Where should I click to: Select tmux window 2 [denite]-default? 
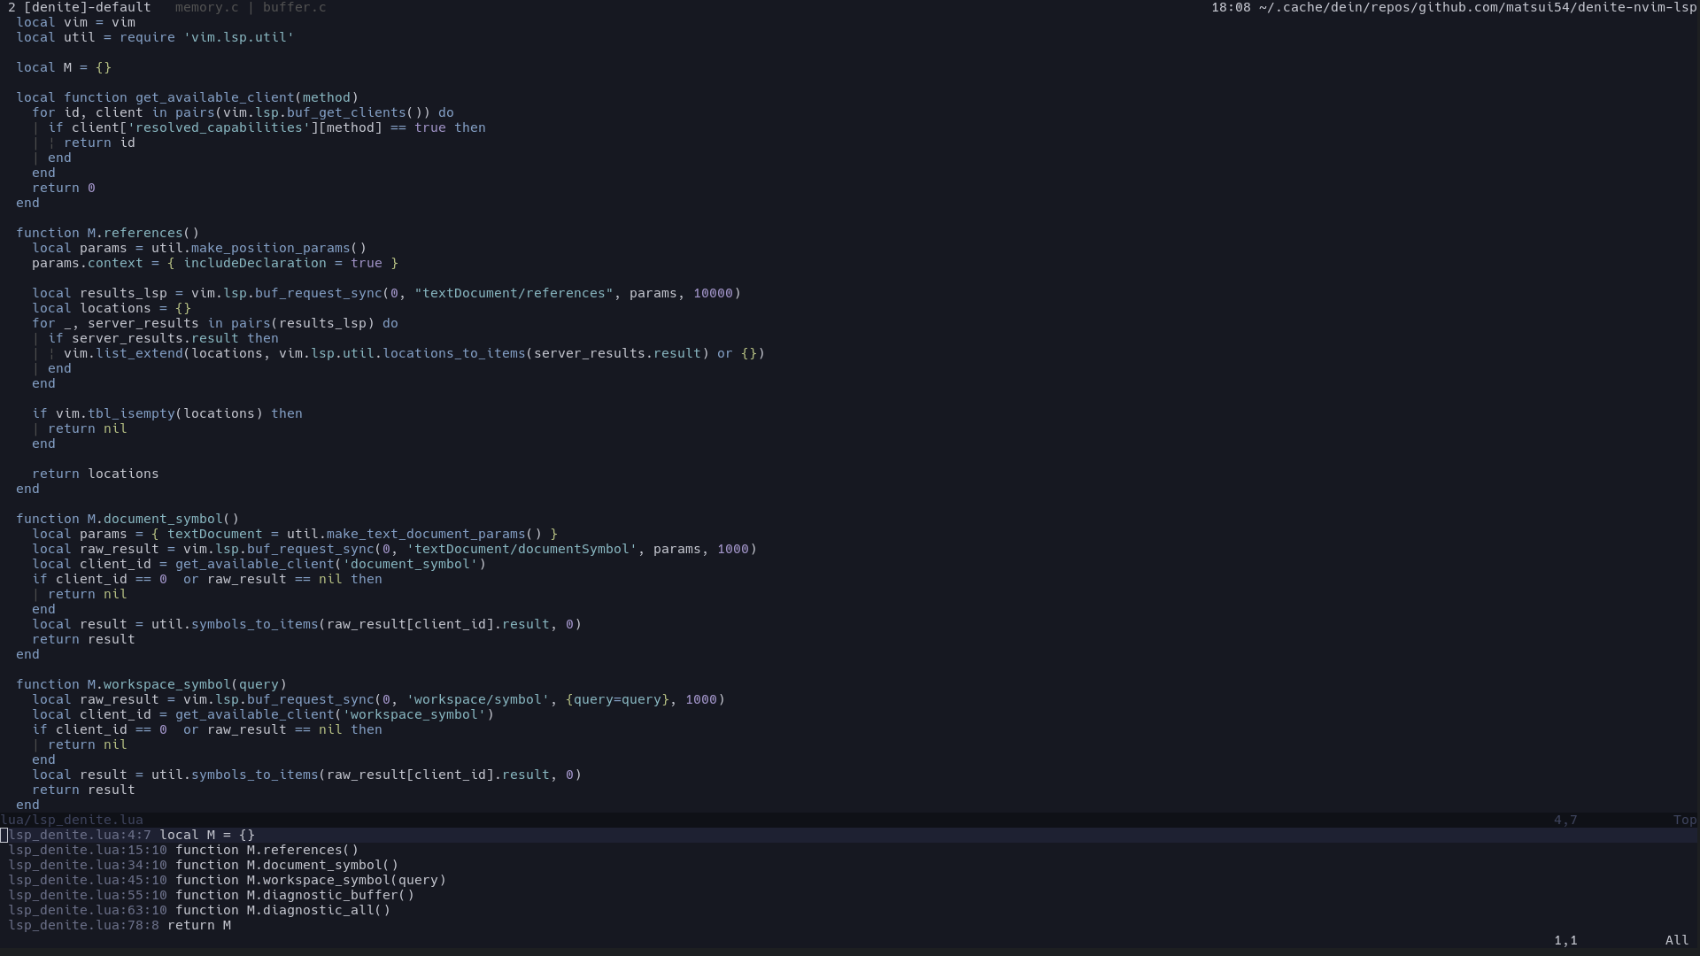click(78, 7)
